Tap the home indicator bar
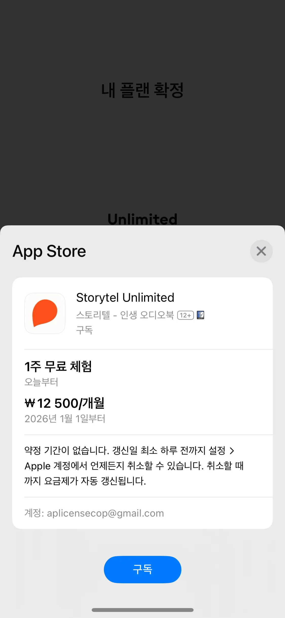 142,610
